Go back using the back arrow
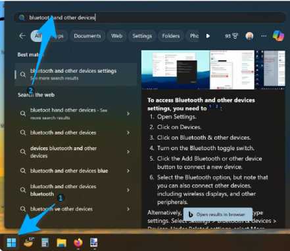The width and height of the screenshot is (290, 251). coord(22,36)
